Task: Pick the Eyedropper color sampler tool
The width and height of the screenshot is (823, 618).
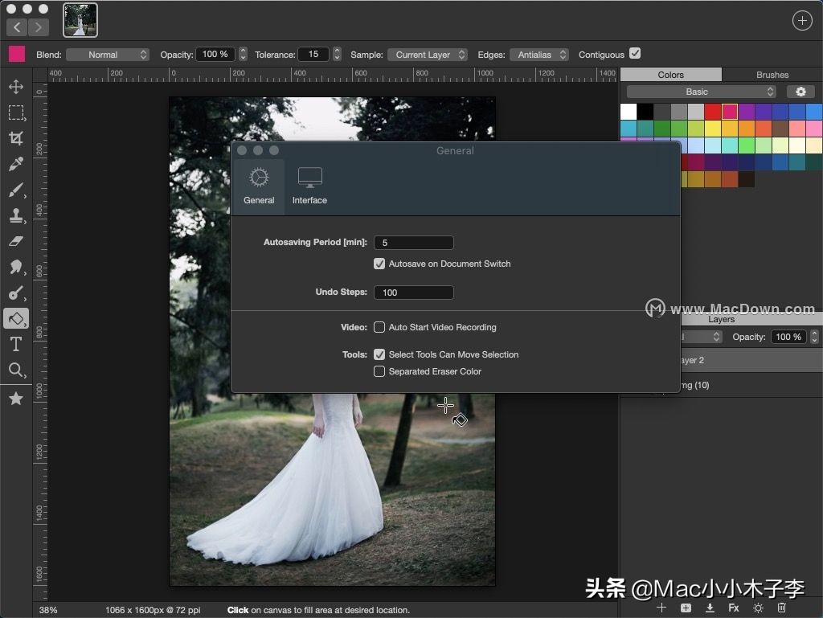Action: pyautogui.click(x=16, y=164)
